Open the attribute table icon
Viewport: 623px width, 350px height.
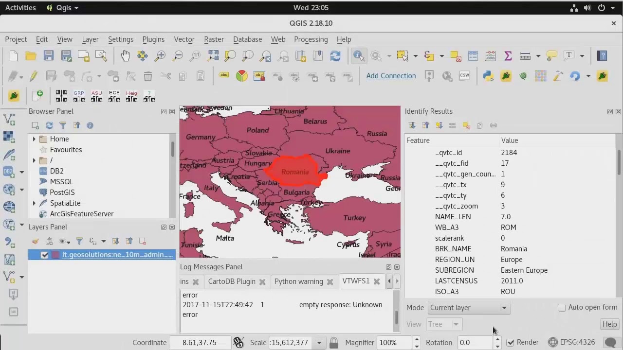pyautogui.click(x=473, y=56)
